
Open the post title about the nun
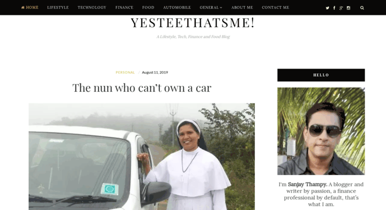[142, 88]
